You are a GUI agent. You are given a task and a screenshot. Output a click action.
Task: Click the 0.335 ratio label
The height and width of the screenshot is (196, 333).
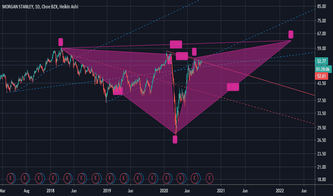point(233,87)
